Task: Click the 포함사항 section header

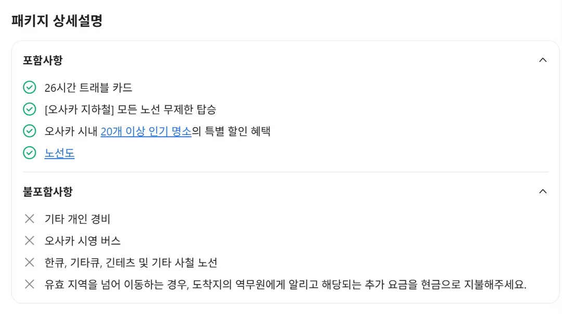Action: tap(43, 60)
